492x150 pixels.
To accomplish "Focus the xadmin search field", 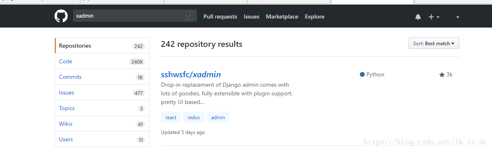I will pos(135,16).
